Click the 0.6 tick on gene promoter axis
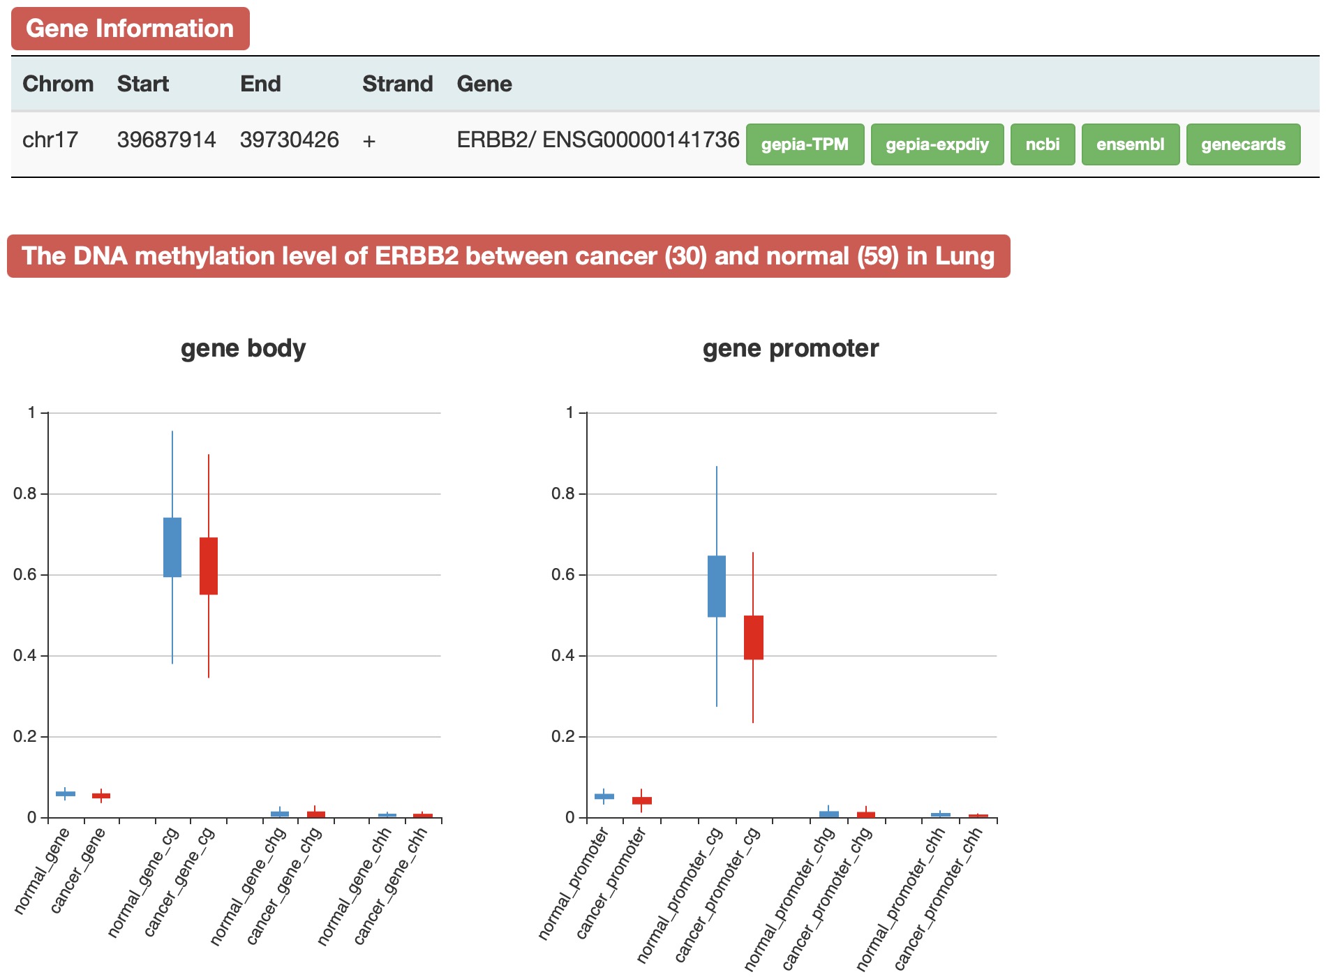This screenshot has height=977, width=1326. pos(563,575)
